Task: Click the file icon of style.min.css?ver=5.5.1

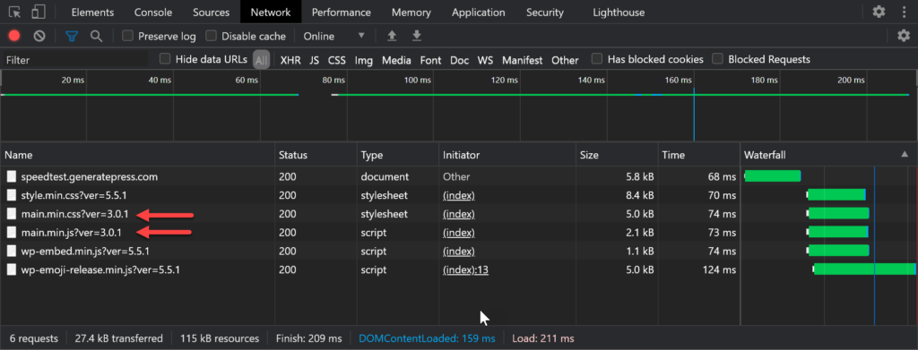Action: tap(12, 195)
